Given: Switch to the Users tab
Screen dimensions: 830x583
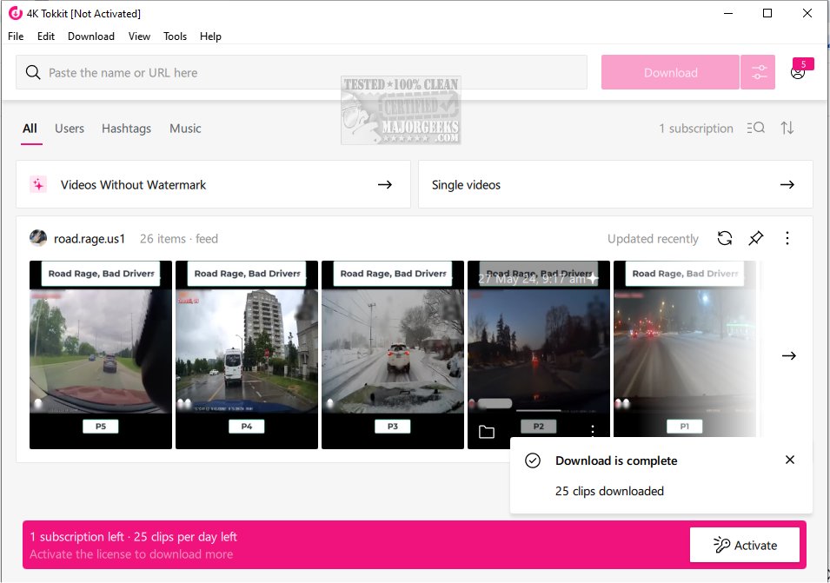Looking at the screenshot, I should [70, 128].
